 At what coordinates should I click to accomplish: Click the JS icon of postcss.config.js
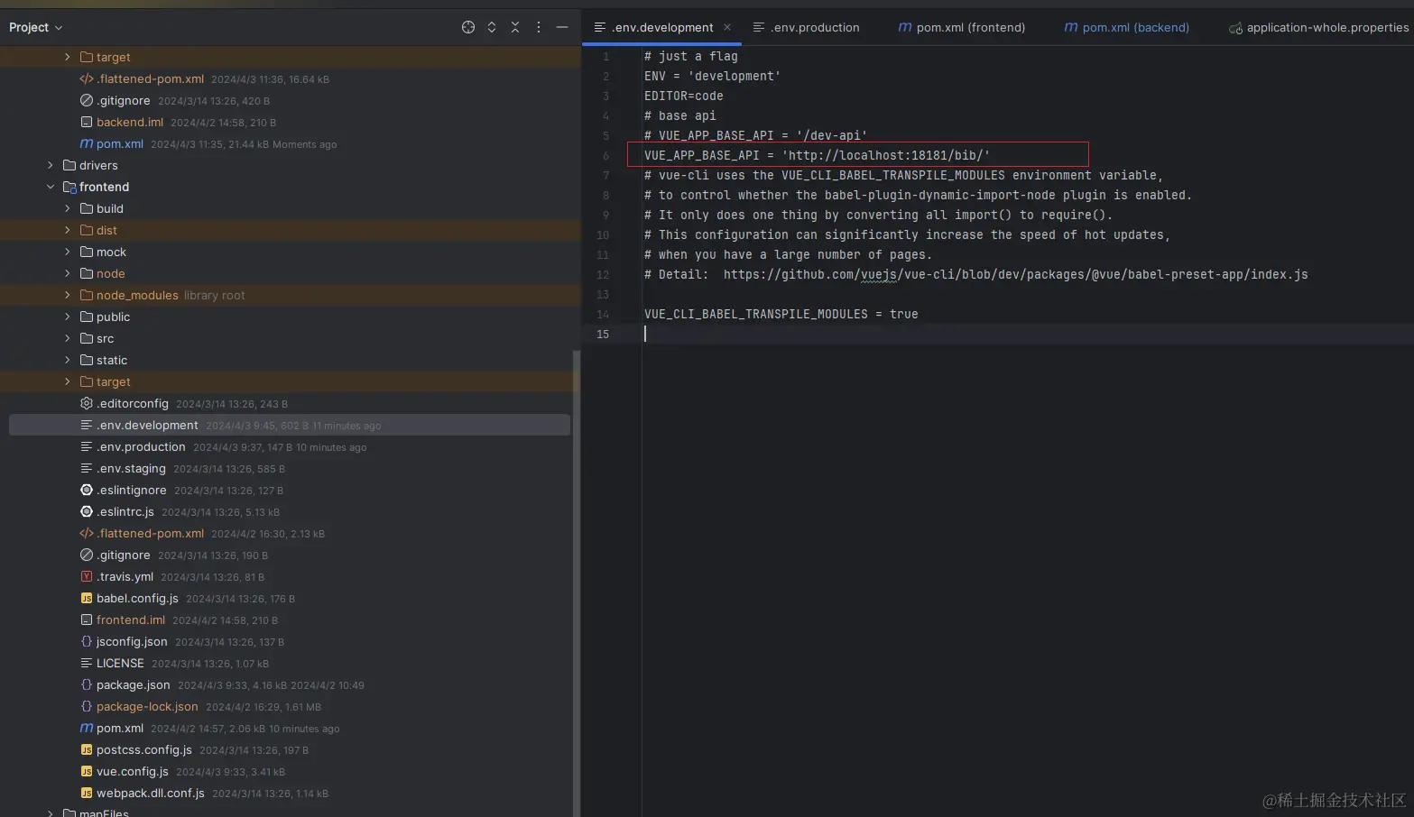tap(87, 749)
